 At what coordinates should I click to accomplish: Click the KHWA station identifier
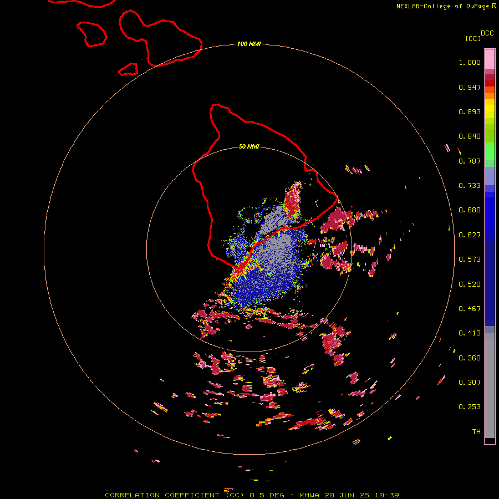[x=309, y=495]
